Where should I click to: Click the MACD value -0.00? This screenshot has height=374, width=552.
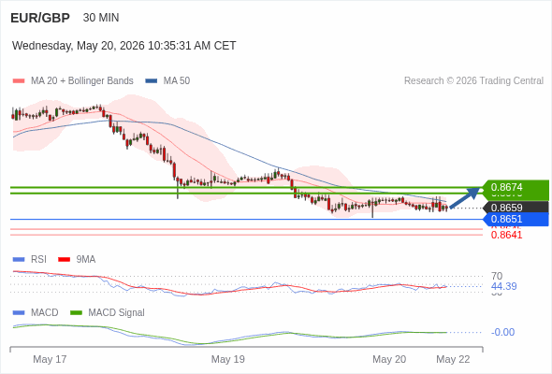(502, 332)
